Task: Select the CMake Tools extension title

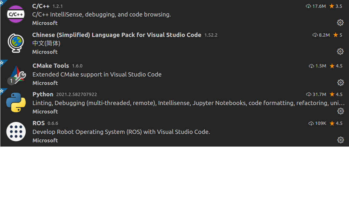Action: point(51,66)
